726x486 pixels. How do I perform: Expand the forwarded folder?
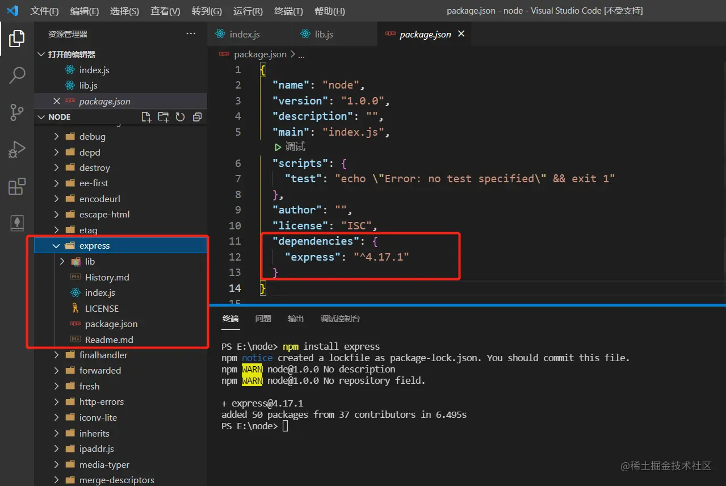point(56,370)
